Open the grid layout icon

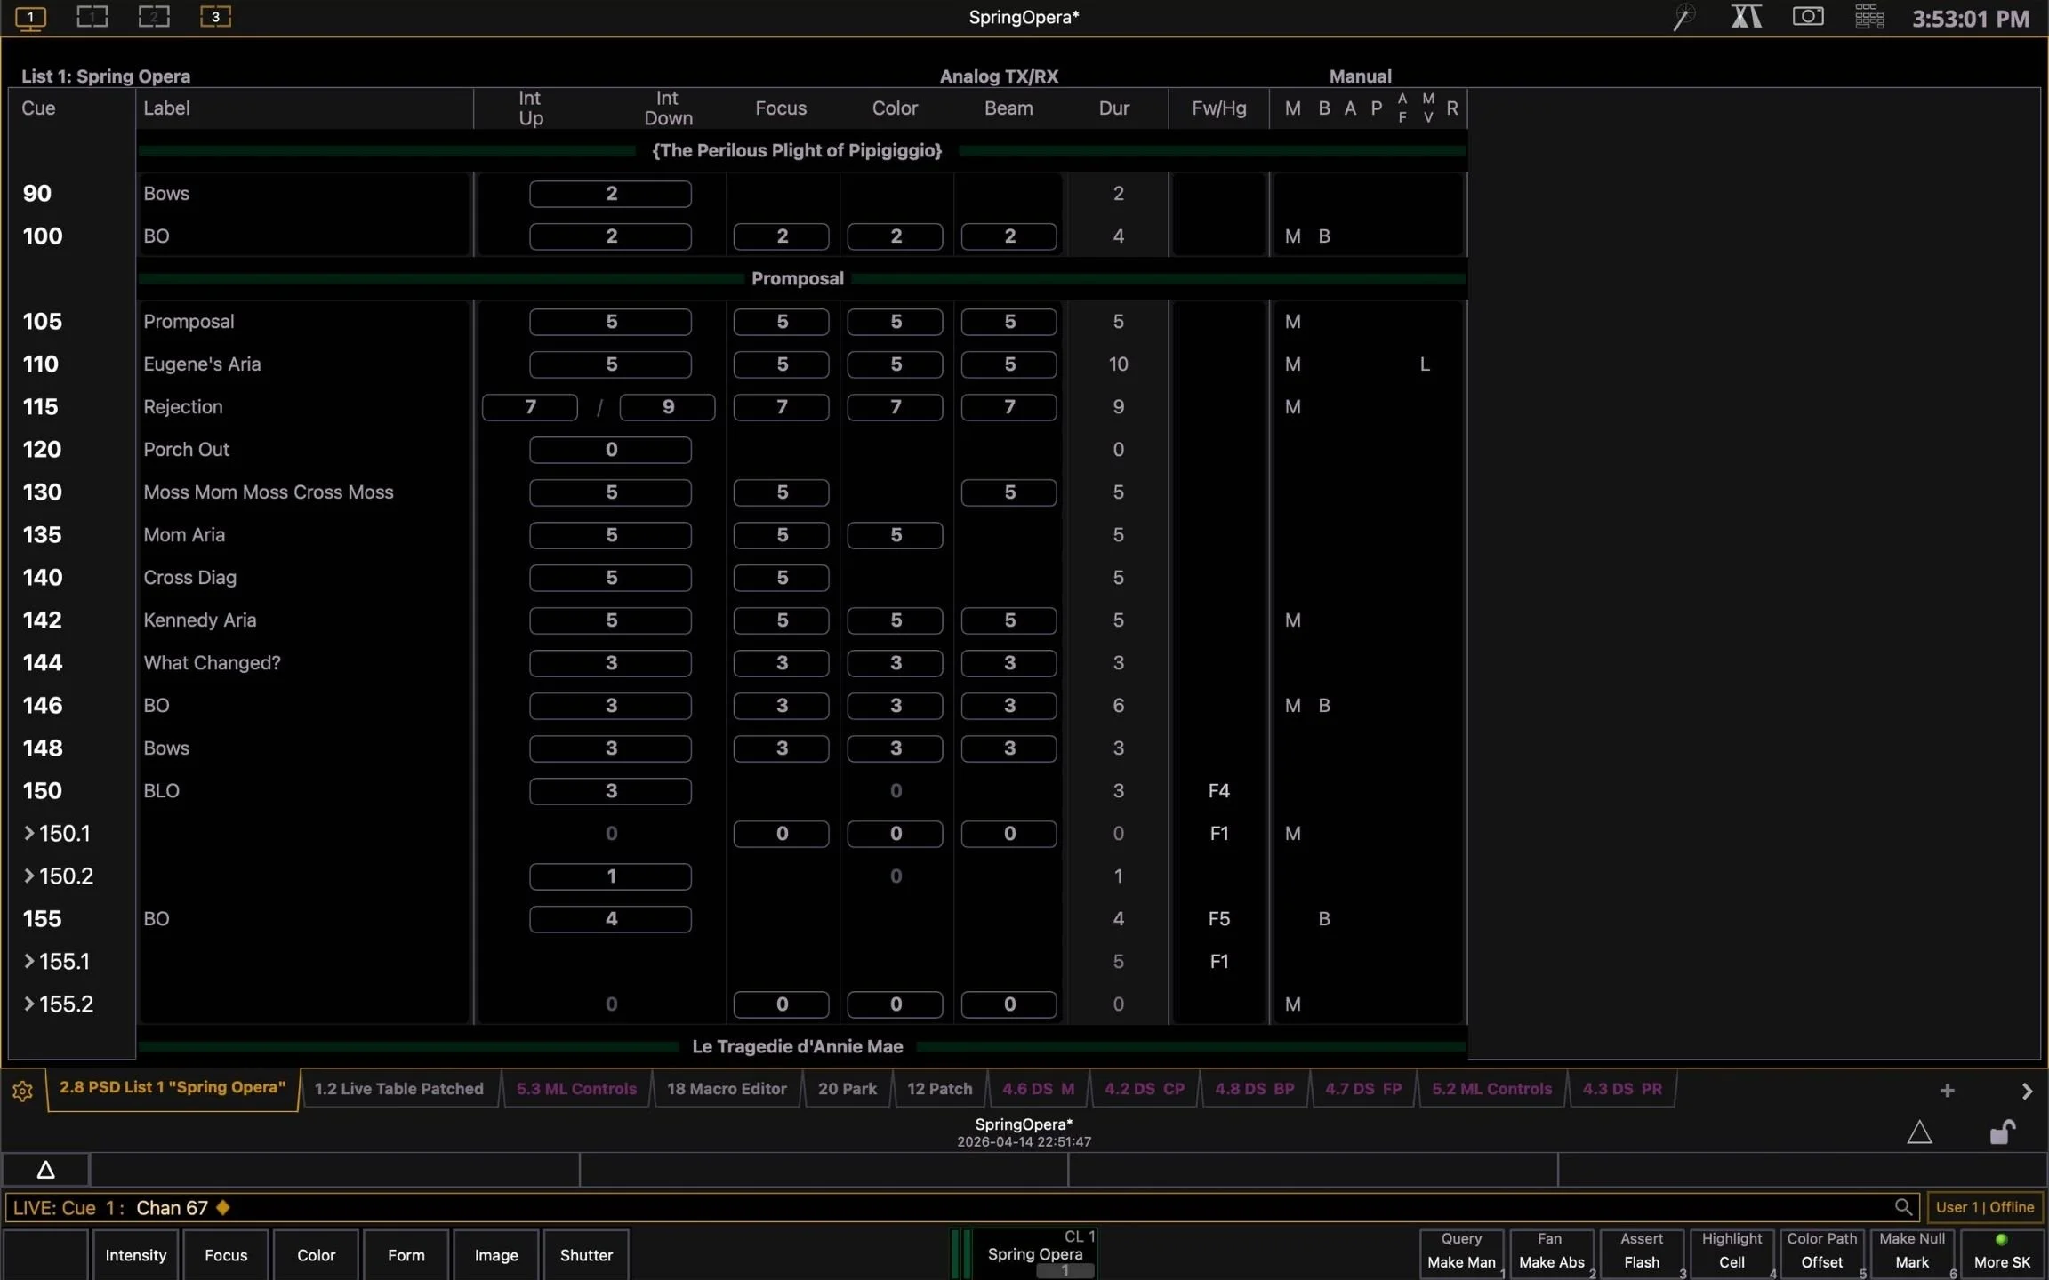[1869, 17]
